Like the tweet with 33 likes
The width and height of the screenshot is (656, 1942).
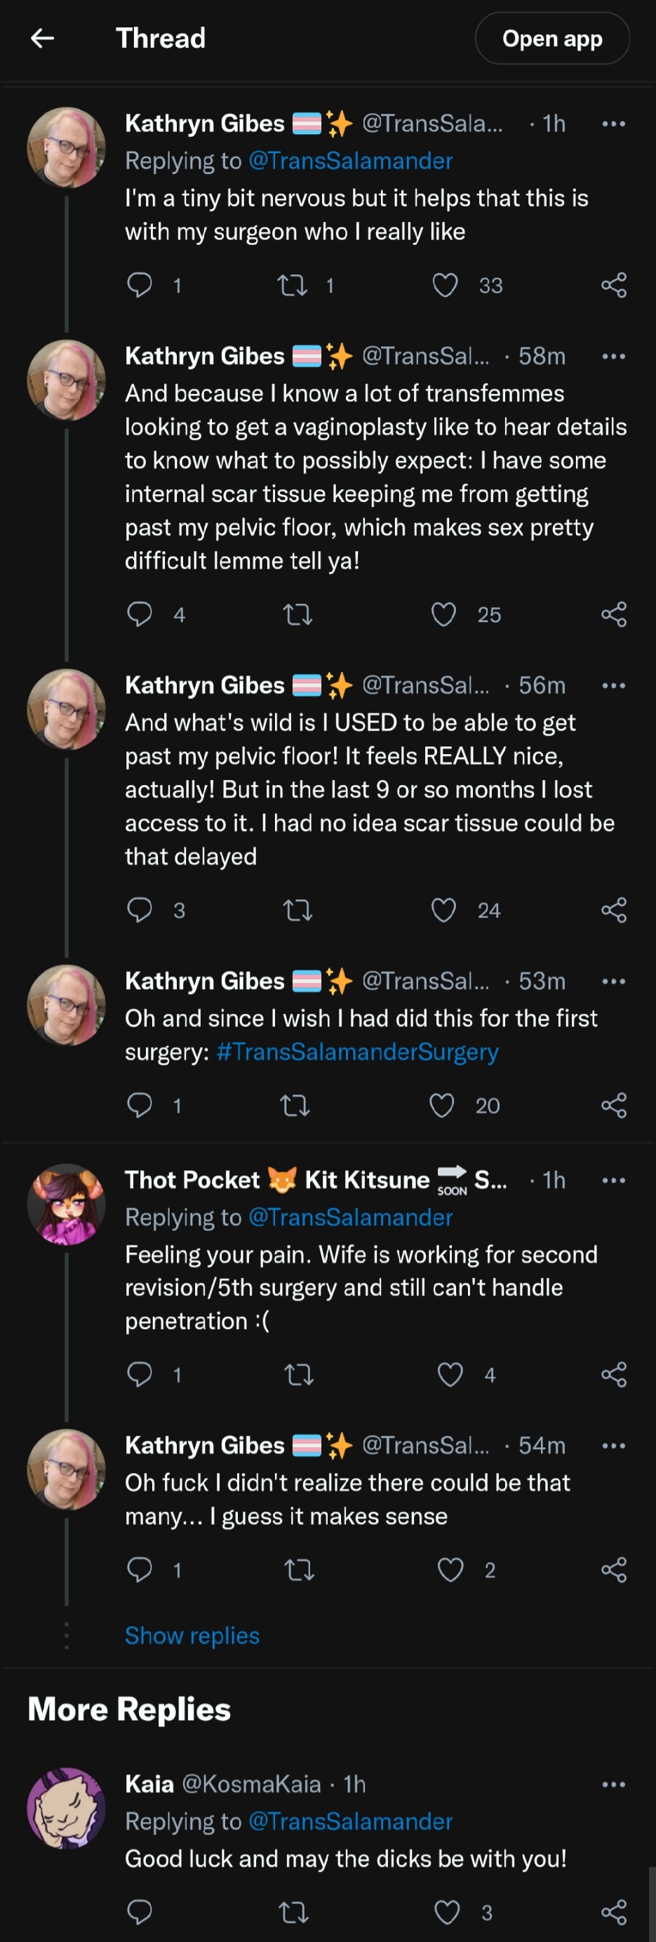pyautogui.click(x=445, y=285)
